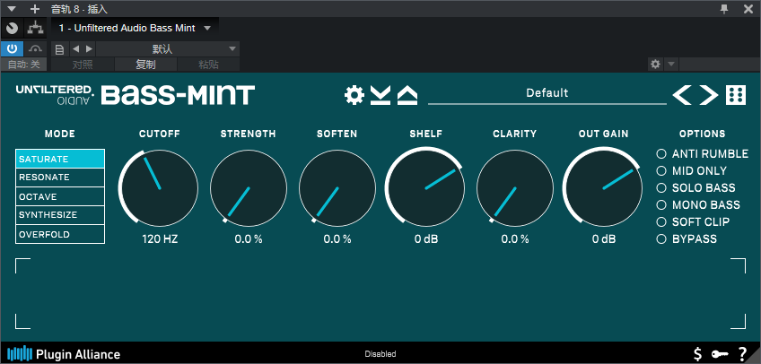Open the license key icon

[x=720, y=354]
